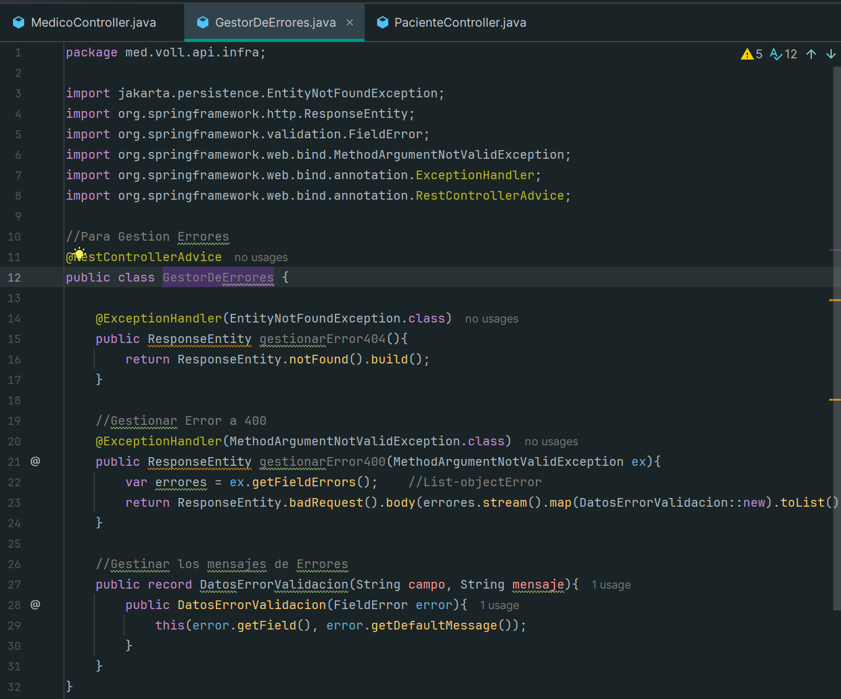This screenshot has width=841, height=699.
Task: Click the comment '//Gestinar los mensajes de Errores'
Action: pyautogui.click(x=222, y=564)
